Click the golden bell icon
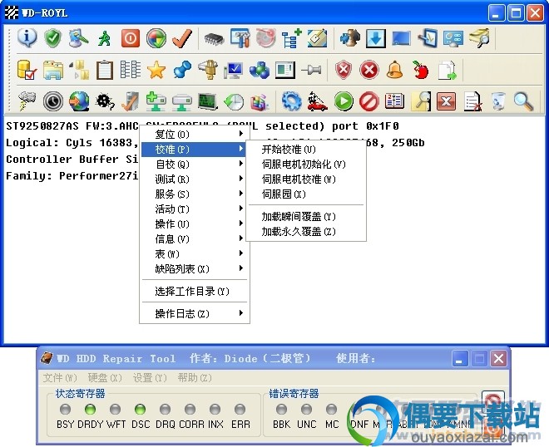Viewport: 549px width, 447px height. point(394,69)
